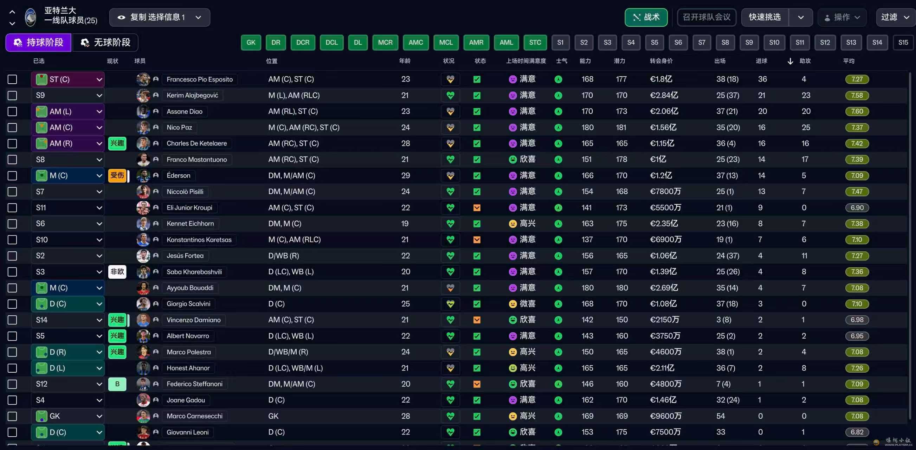
Task: Check the box for Giovanni Leoni's row
Action: click(x=12, y=432)
